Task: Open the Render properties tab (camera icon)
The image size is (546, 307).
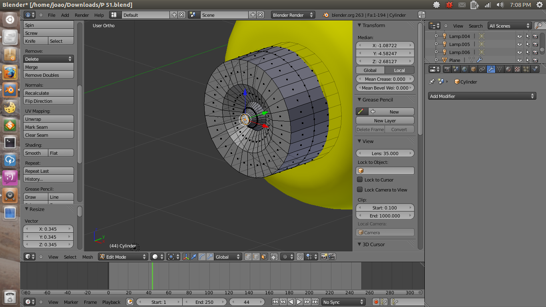Action: (x=447, y=69)
